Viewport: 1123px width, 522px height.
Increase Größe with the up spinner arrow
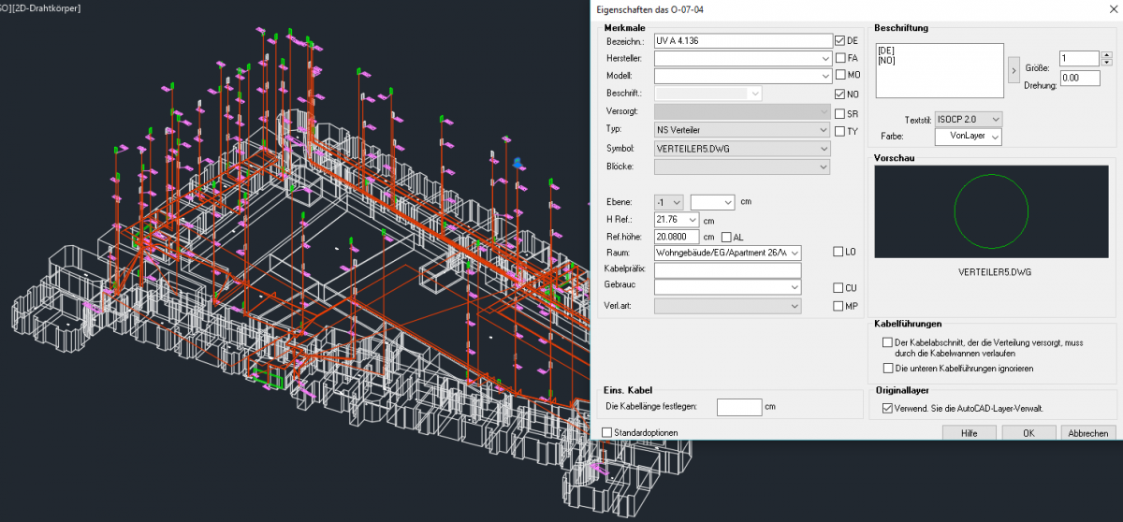pyautogui.click(x=1106, y=54)
